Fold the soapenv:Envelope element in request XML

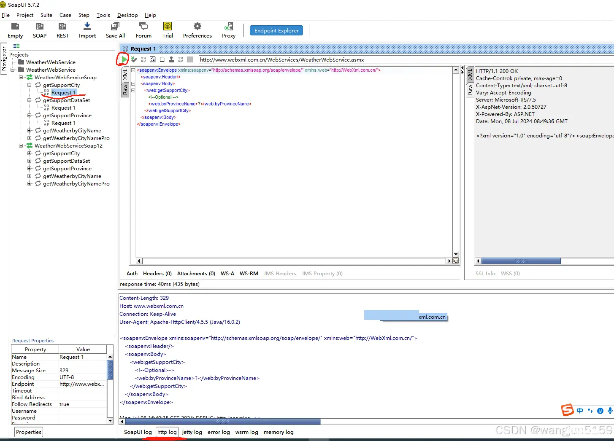click(x=133, y=70)
